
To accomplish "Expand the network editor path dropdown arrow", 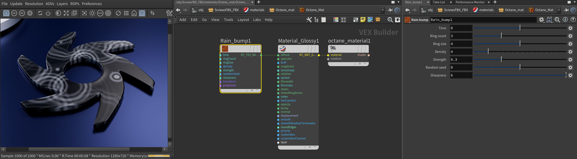I will coord(383,10).
